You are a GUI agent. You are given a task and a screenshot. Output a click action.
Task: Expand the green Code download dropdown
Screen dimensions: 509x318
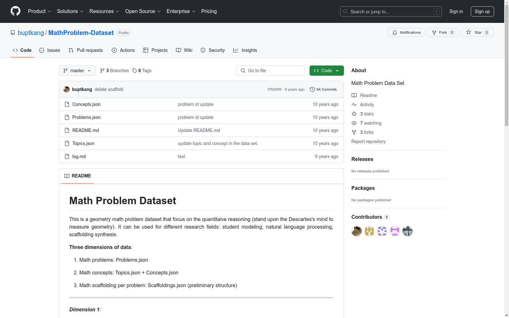(326, 71)
